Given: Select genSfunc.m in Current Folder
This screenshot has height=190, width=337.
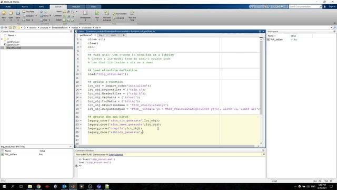Looking at the screenshot, I should coord(13,45).
